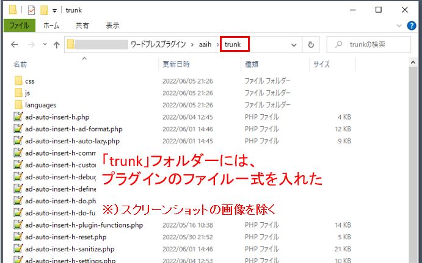Select the ad-auto-insert-h-define file icon
The width and height of the screenshot is (422, 263).
point(18,189)
